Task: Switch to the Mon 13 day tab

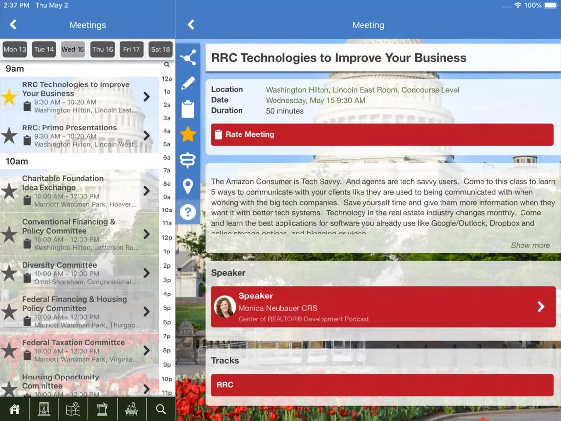Action: click(15, 49)
